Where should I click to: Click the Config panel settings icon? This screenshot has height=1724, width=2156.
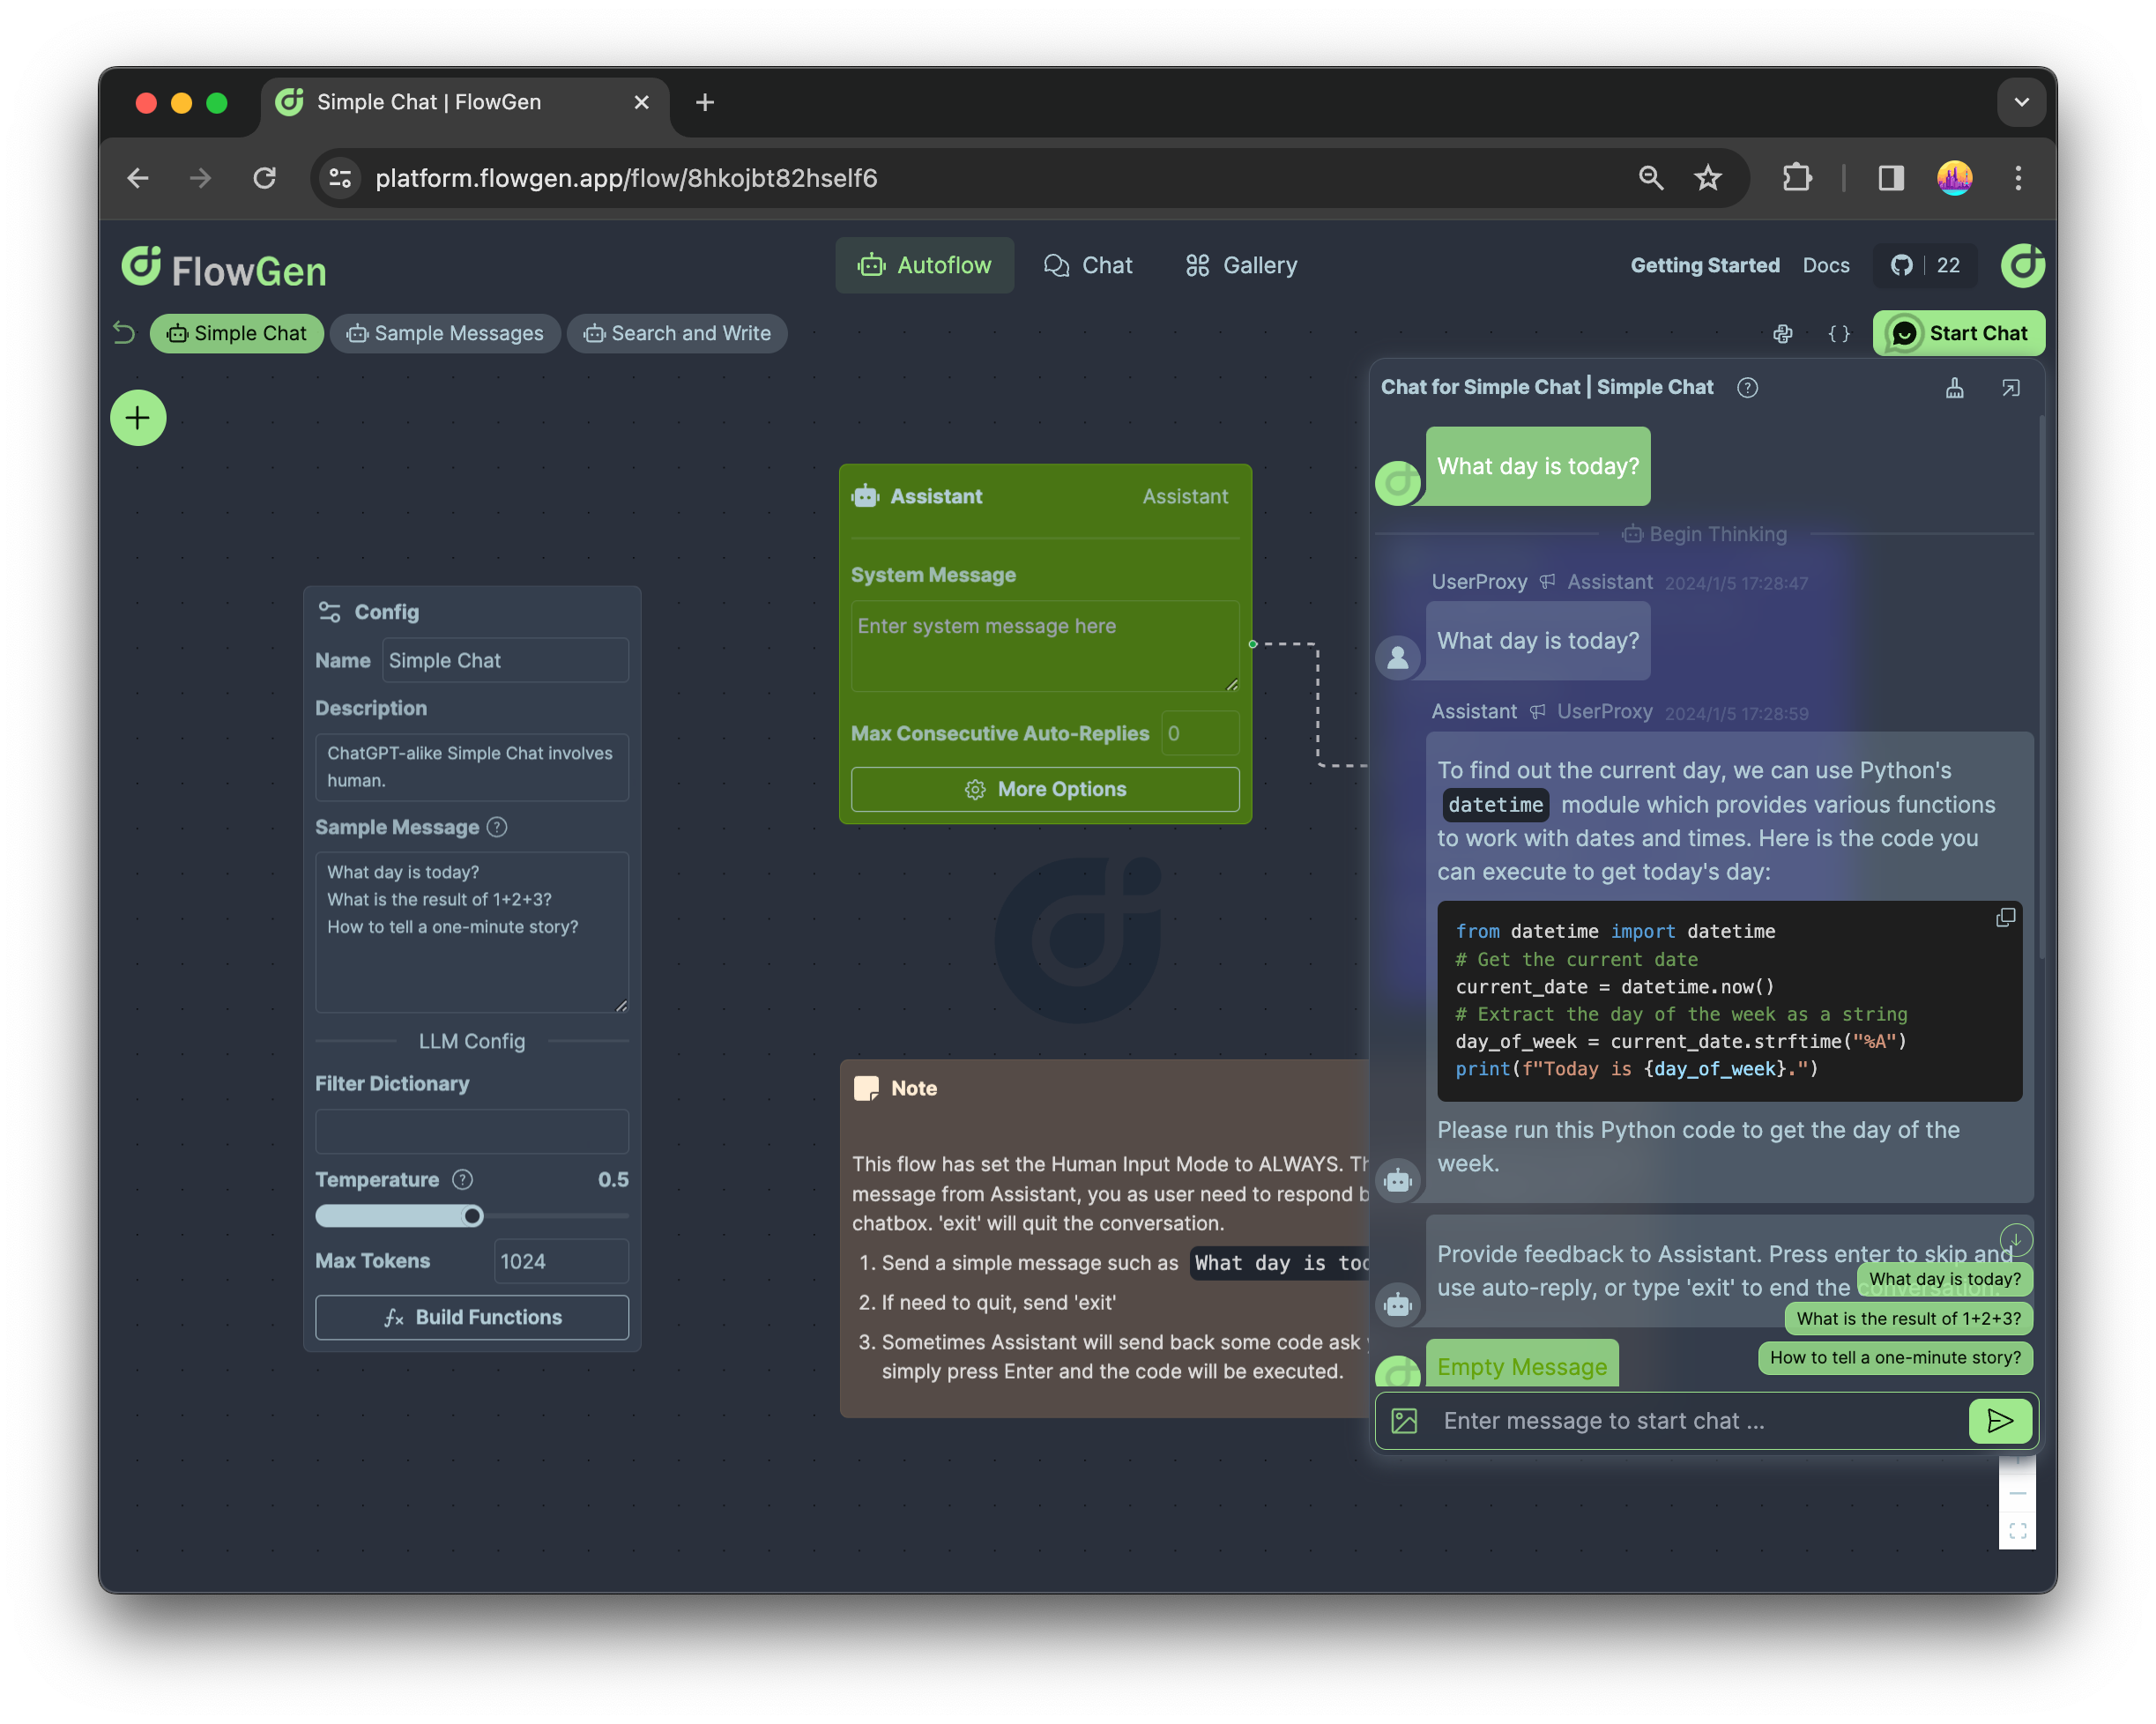tap(329, 612)
